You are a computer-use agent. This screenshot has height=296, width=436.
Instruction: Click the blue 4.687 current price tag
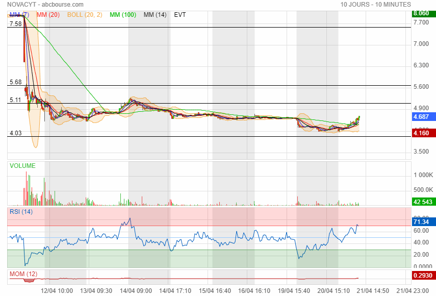(x=424, y=116)
